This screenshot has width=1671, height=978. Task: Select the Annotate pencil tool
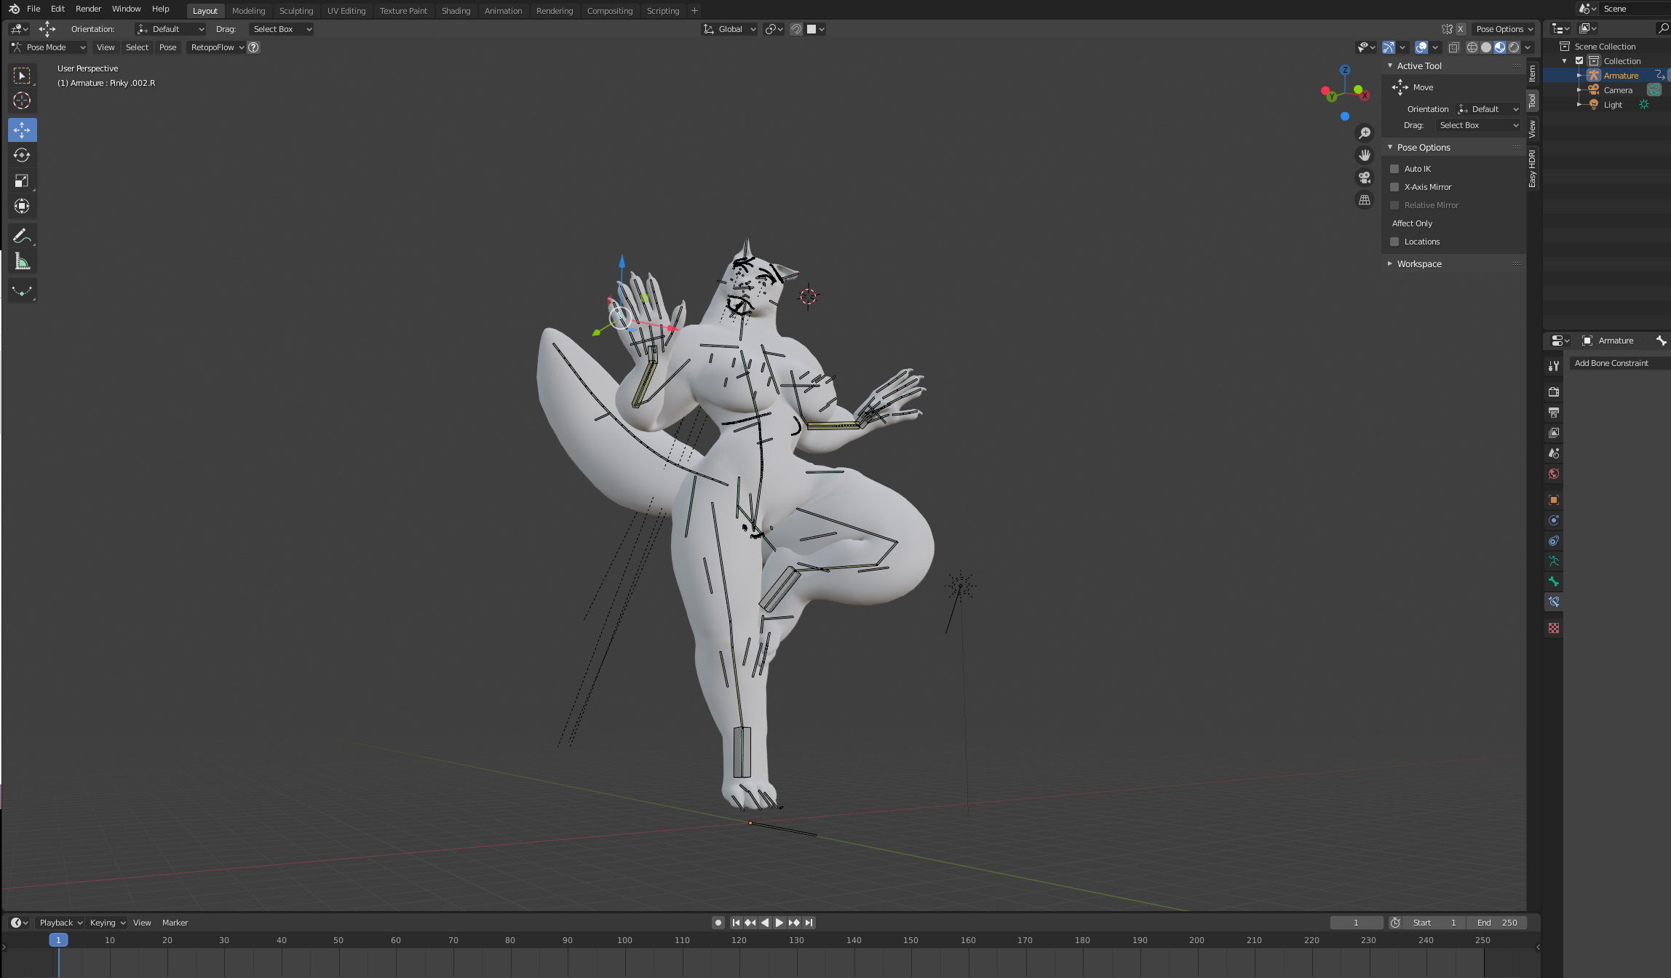pyautogui.click(x=22, y=236)
